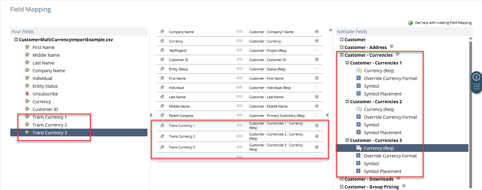This screenshot has width=482, height=190.
Task: Select First Name in Your Fields
Action: pos(43,47)
